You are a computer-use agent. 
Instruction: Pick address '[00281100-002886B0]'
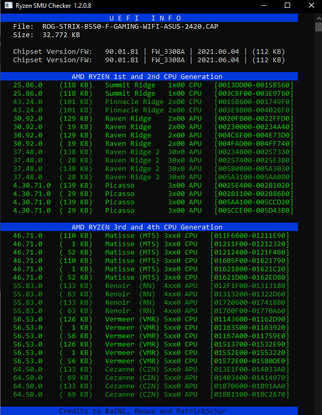pyautogui.click(x=254, y=194)
